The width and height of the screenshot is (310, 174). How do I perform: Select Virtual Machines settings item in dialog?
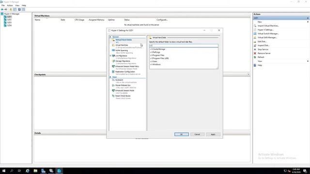[122, 45]
